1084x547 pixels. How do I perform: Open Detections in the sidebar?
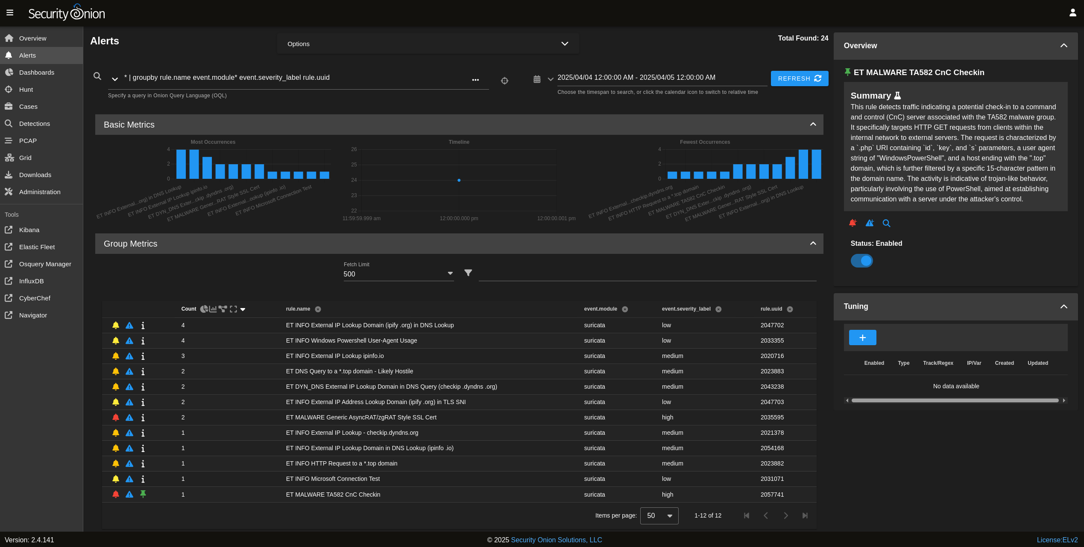pos(34,124)
